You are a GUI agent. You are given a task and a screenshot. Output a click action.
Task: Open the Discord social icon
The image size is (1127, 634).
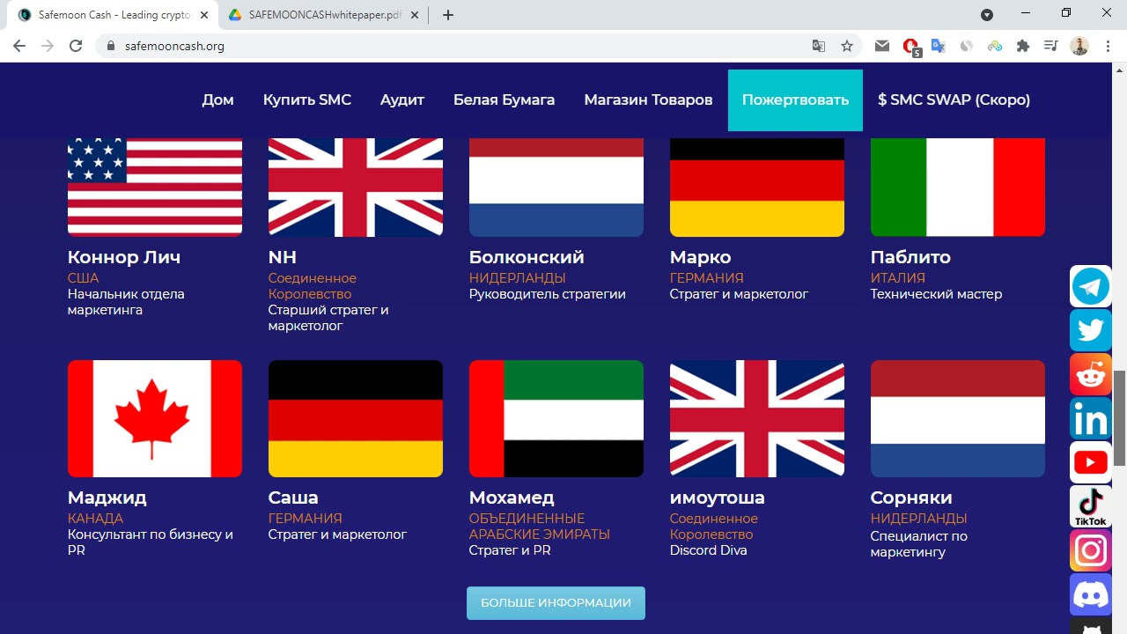coord(1091,594)
